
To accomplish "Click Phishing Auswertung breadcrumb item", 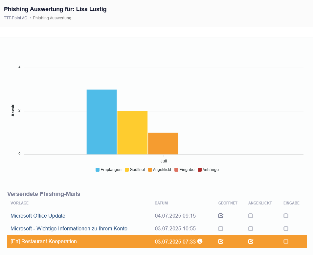I will pyautogui.click(x=52, y=18).
